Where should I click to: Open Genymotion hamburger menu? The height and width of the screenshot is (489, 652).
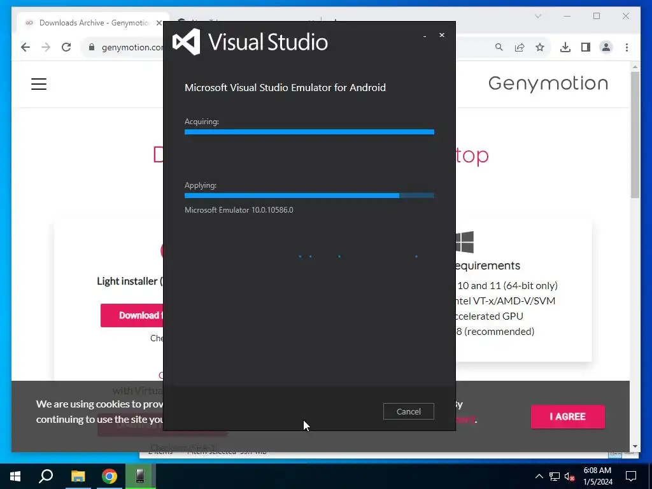click(x=39, y=84)
